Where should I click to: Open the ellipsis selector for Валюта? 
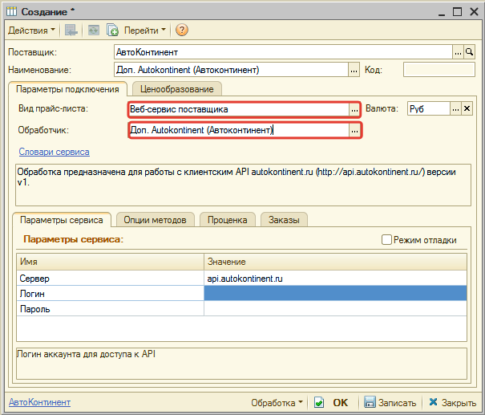pos(455,108)
